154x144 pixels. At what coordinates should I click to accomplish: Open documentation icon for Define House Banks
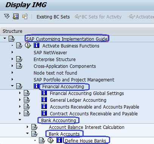42,141
